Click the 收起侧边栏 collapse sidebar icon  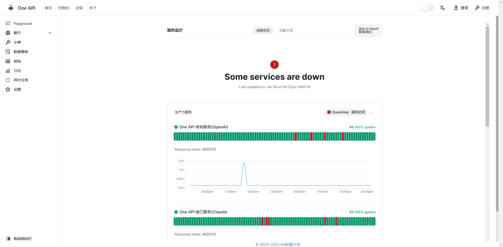pyautogui.click(x=8, y=239)
